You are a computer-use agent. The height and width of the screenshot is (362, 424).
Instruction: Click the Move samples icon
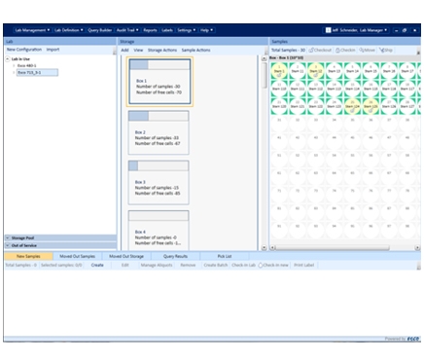tap(361, 50)
